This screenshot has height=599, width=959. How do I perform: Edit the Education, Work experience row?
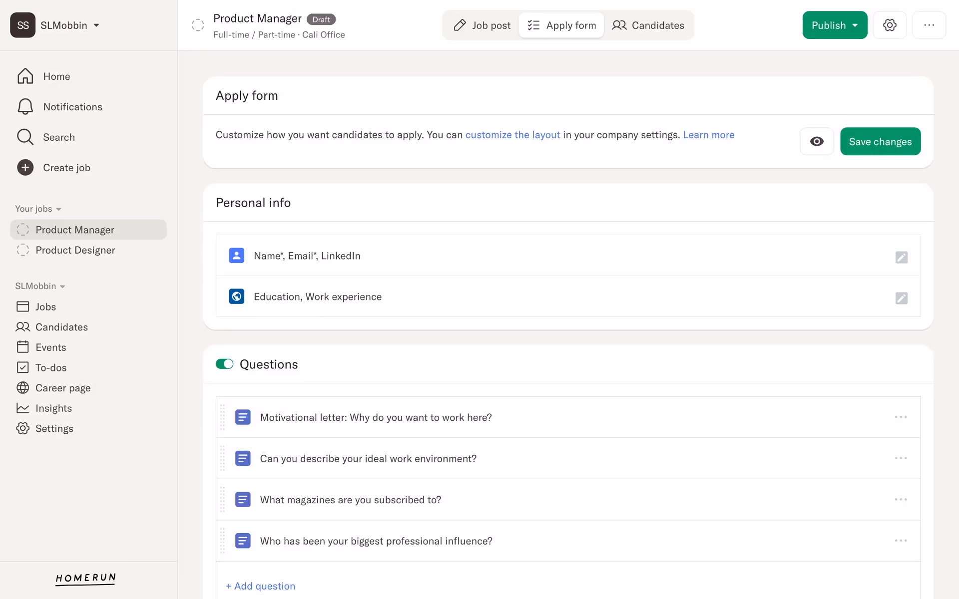point(901,298)
